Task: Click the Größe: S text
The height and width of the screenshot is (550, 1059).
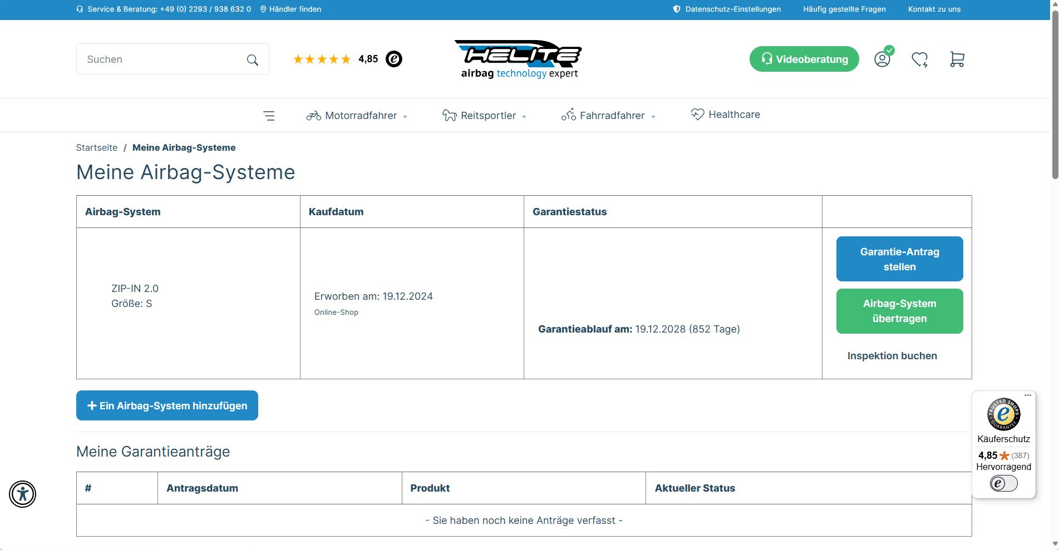Action: (131, 304)
